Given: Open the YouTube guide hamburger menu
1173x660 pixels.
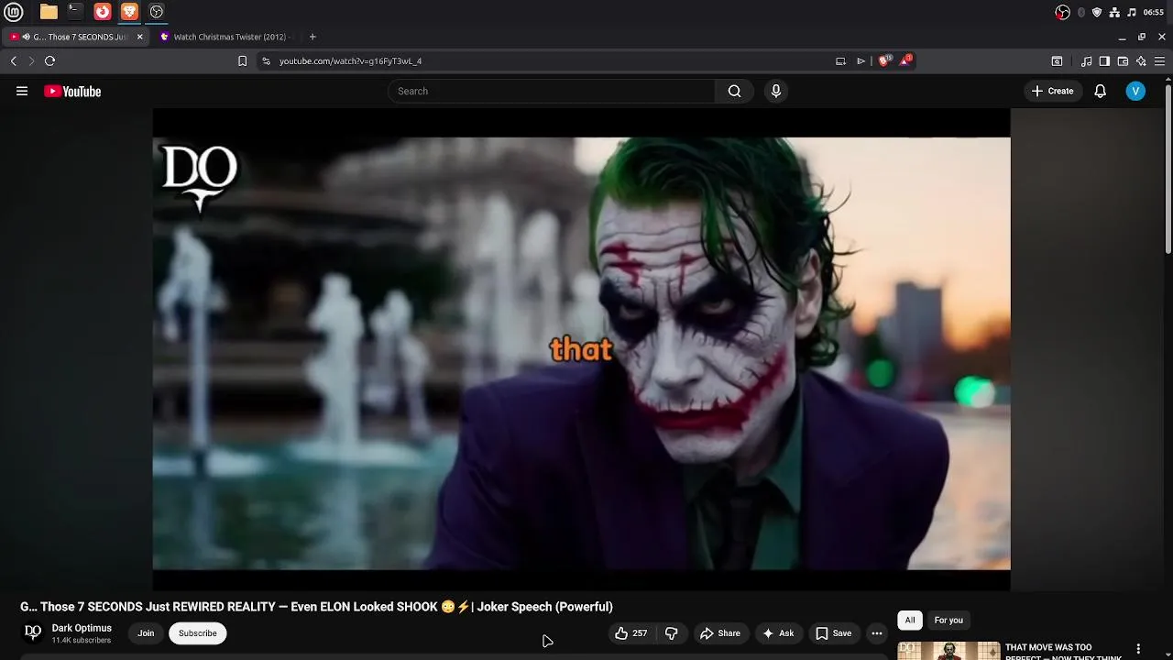Looking at the screenshot, I should [22, 91].
